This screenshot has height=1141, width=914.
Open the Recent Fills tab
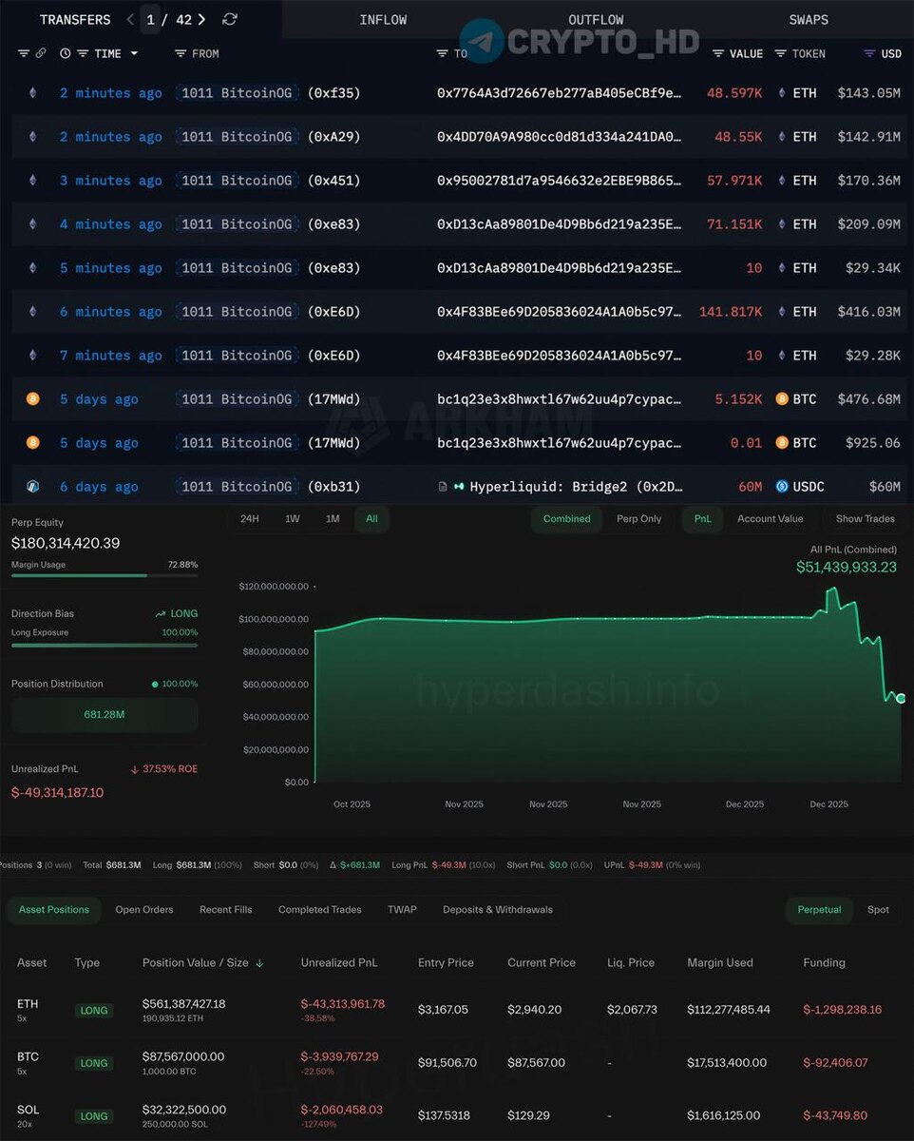click(x=226, y=910)
